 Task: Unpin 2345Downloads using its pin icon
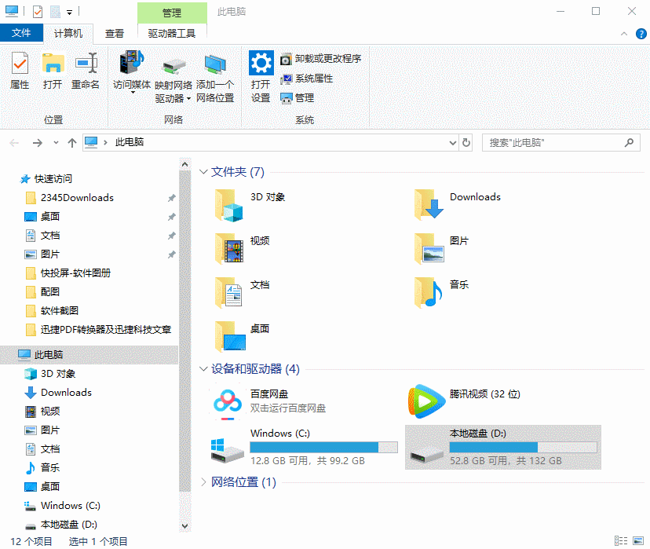point(172,198)
